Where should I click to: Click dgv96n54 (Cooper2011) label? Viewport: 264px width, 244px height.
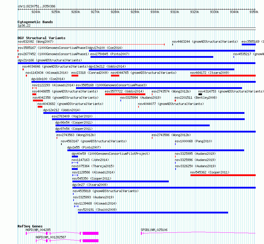point(74,122)
